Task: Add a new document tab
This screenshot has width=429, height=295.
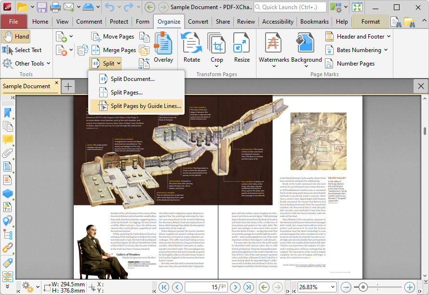Action: click(68, 87)
